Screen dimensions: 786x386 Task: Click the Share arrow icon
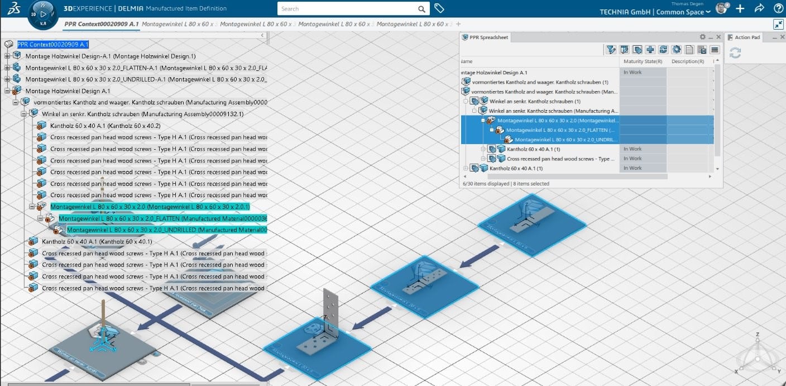click(759, 8)
